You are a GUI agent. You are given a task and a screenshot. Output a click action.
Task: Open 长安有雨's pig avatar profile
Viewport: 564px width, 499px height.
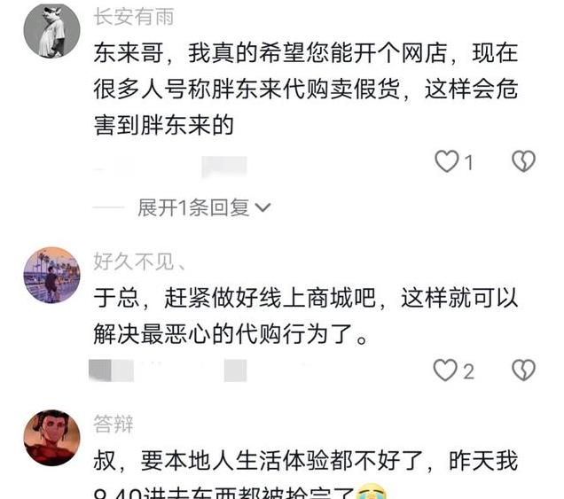tap(51, 30)
